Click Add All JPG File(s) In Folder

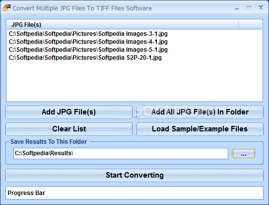point(200,112)
